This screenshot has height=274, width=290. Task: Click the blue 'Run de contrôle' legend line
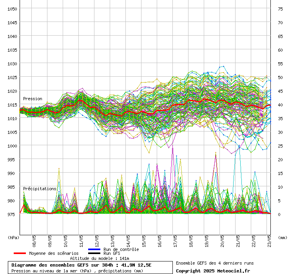pos(94,249)
